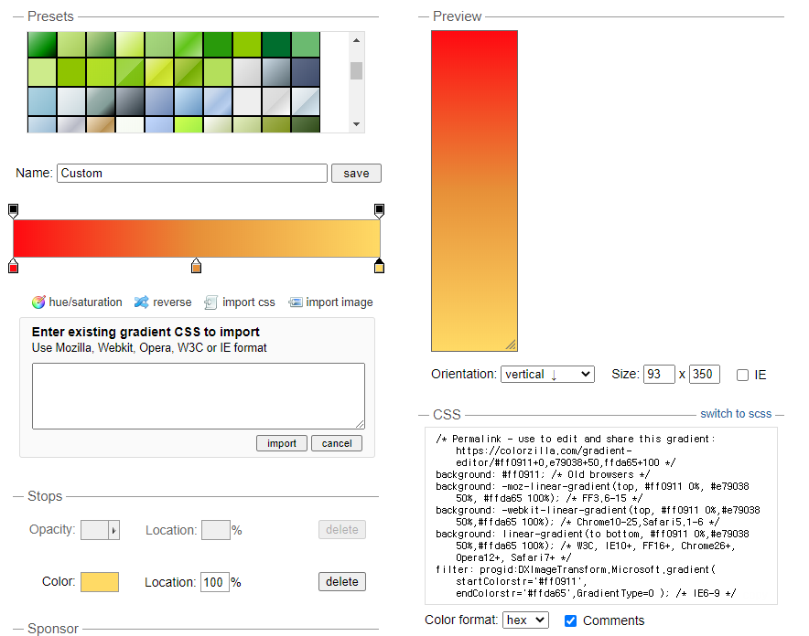Image resolution: width=809 pixels, height=636 pixels.
Task: Select the first dark-to-light green preset
Action: point(42,45)
